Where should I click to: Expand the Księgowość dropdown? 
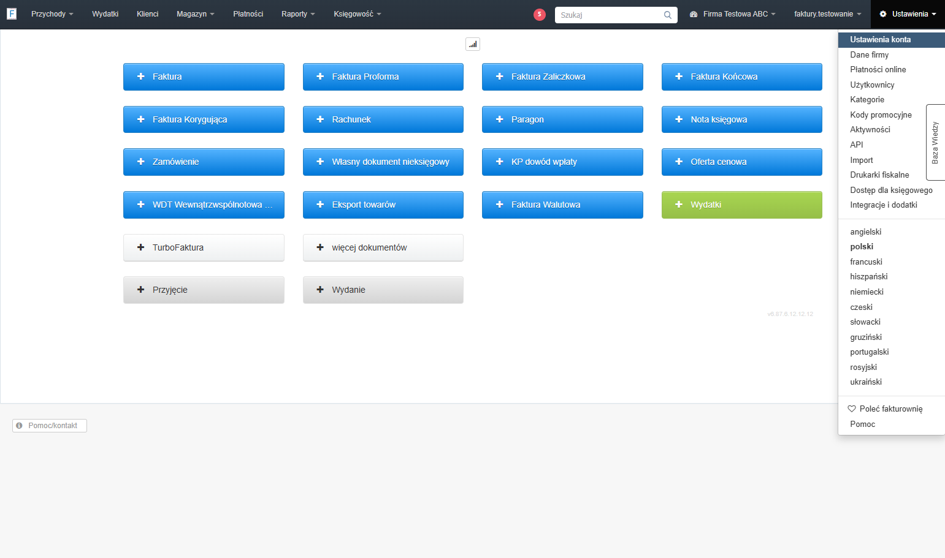pos(358,14)
